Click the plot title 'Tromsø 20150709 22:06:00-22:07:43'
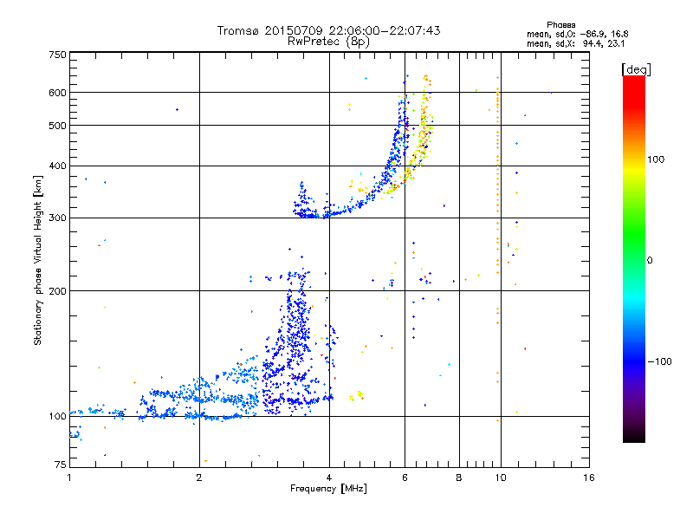 (328, 30)
